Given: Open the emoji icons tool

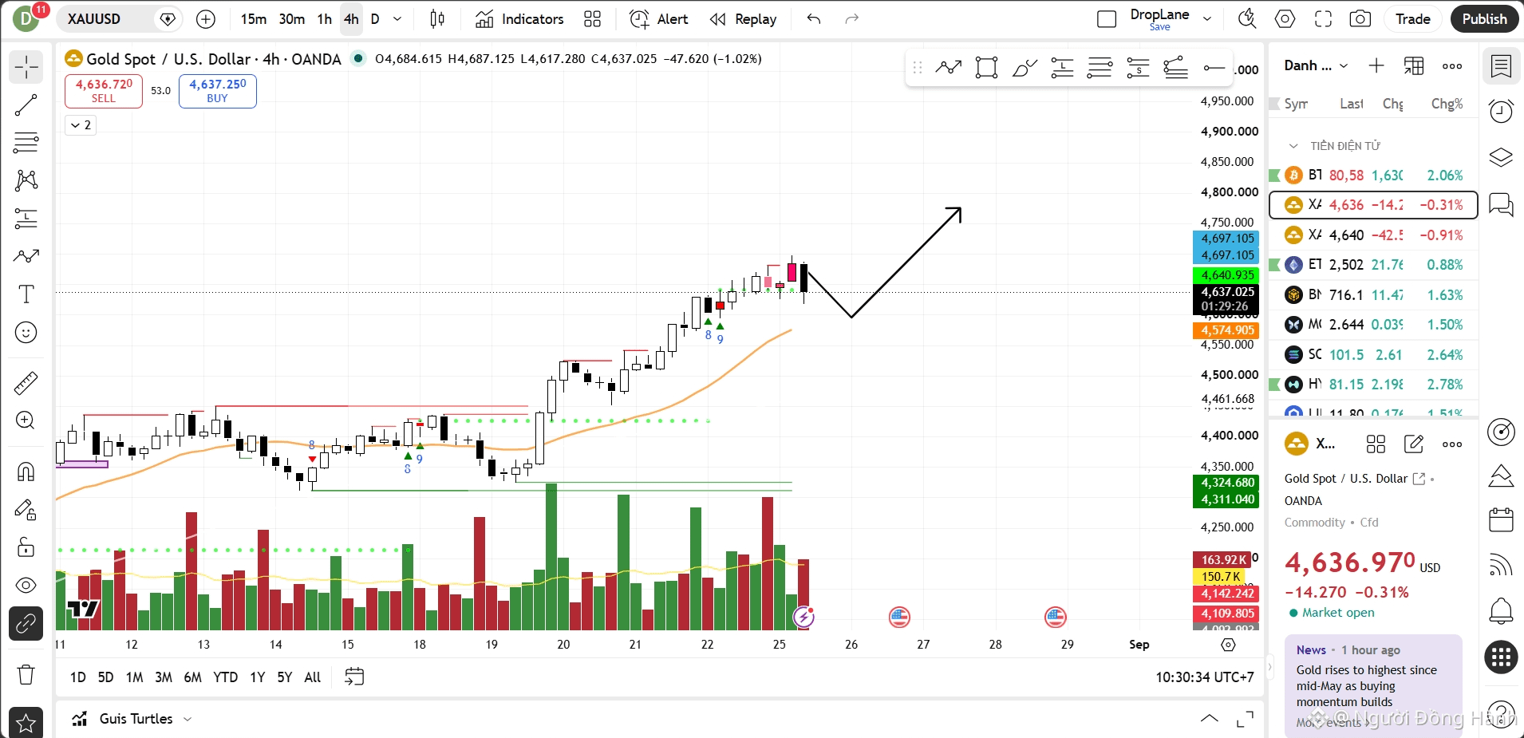Looking at the screenshot, I should [26, 332].
